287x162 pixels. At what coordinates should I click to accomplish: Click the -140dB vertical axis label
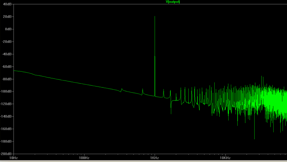[6, 116]
